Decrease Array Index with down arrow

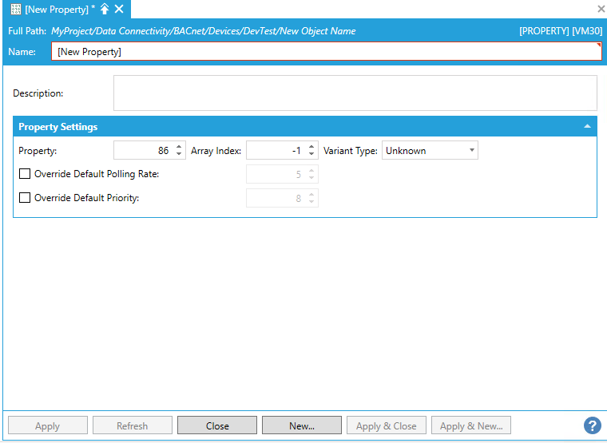311,154
